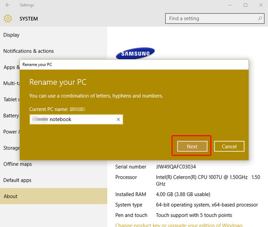Image resolution: width=268 pixels, height=227 pixels.
Task: Open the Change product key or upgrade link
Action: [179, 225]
